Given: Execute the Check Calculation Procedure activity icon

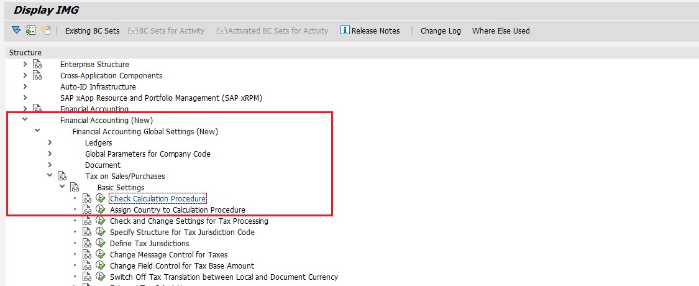Looking at the screenshot, I should 101,199.
